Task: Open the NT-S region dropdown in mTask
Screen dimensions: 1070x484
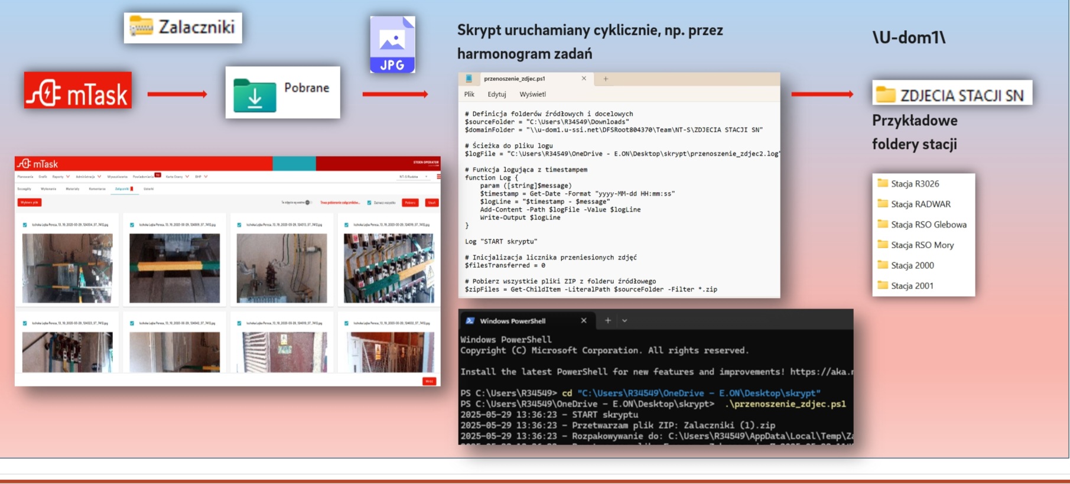Action: click(414, 176)
